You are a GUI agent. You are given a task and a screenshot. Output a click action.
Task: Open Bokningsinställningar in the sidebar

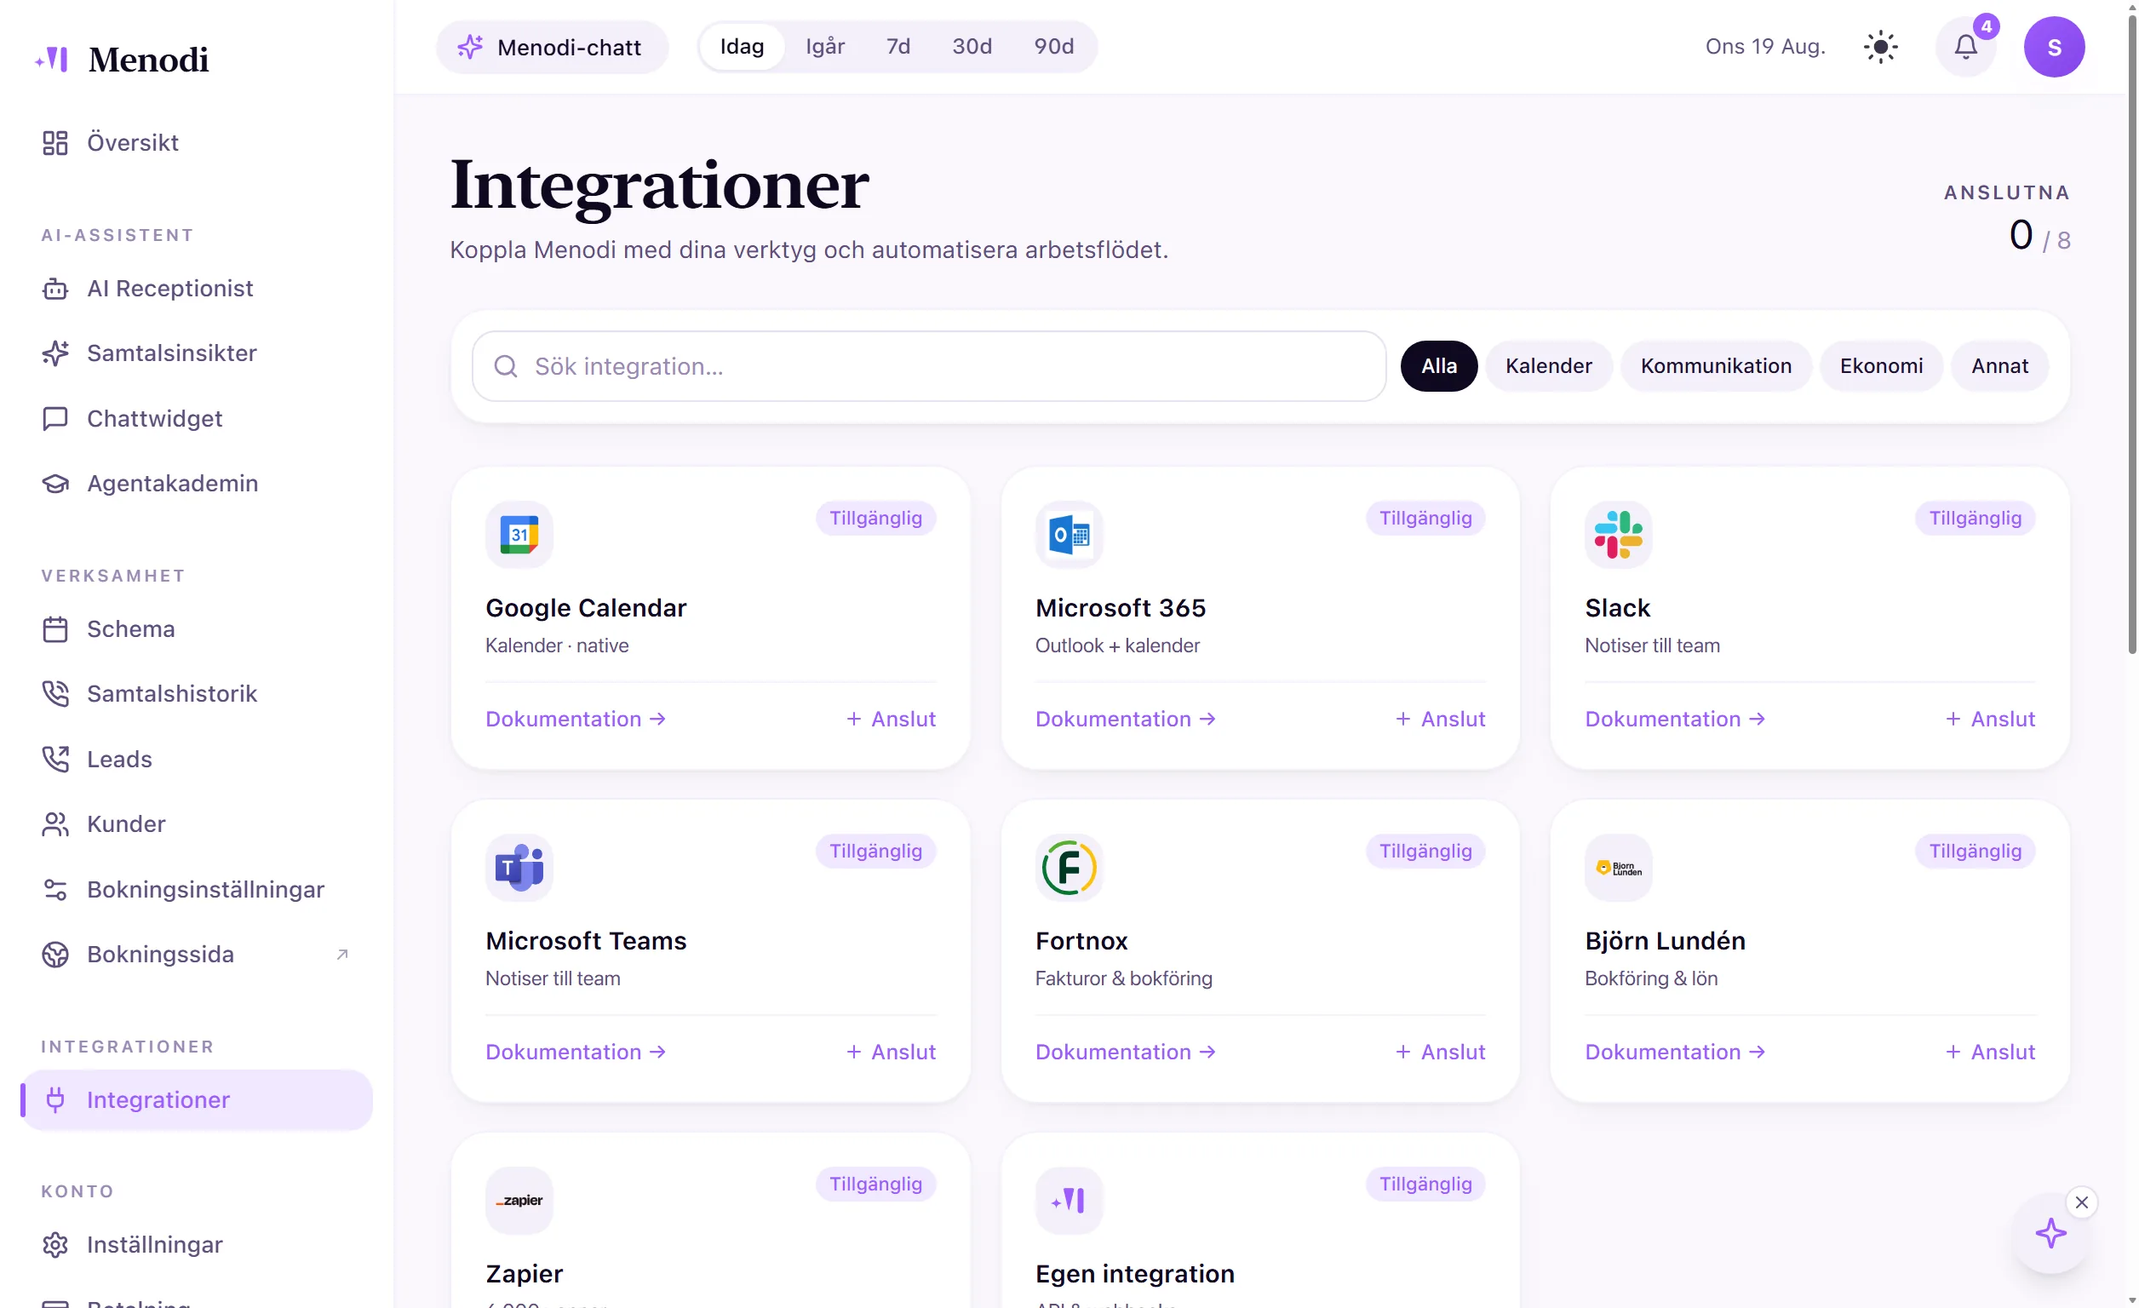click(196, 889)
